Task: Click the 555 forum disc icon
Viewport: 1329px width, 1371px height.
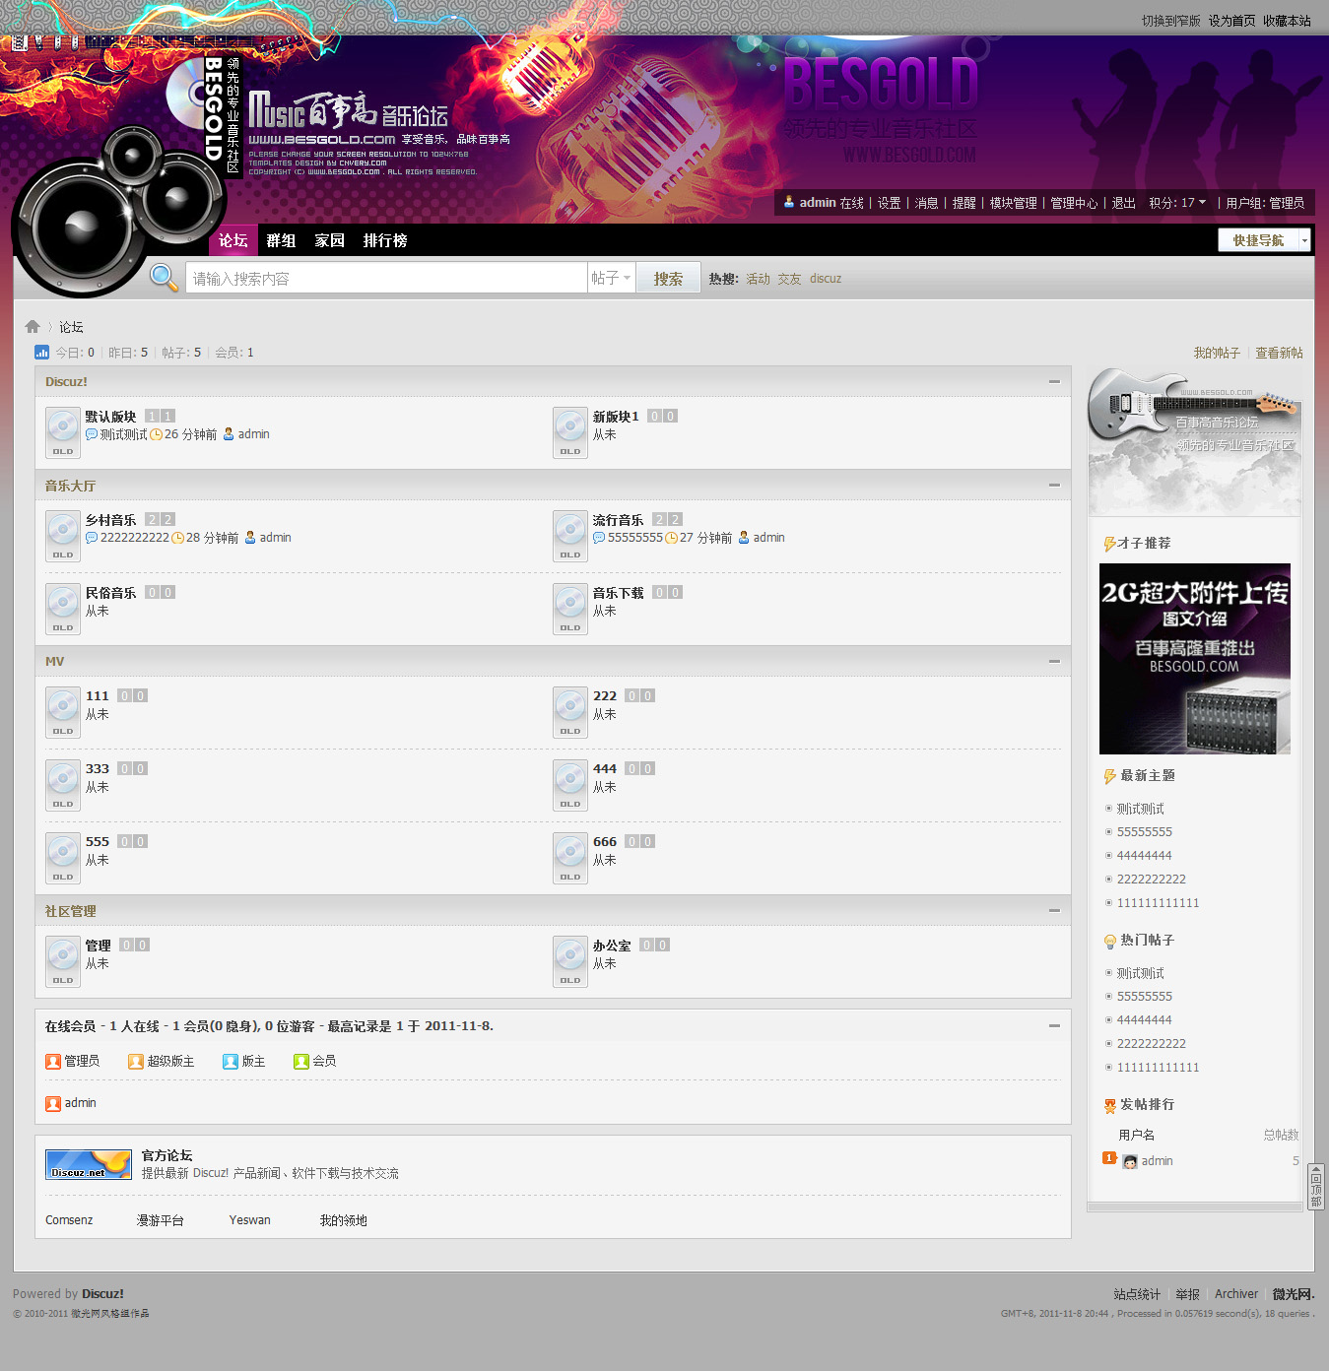Action: coord(63,858)
